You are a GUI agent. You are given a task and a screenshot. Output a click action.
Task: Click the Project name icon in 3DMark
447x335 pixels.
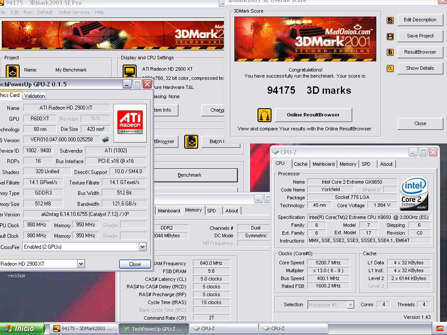click(13, 71)
